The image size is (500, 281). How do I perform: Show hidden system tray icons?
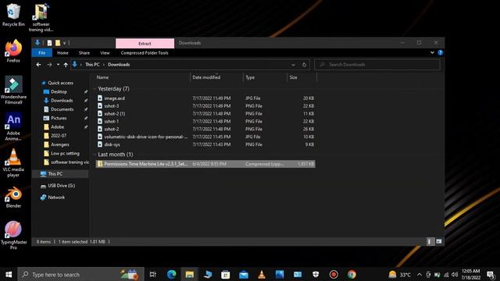(420, 274)
